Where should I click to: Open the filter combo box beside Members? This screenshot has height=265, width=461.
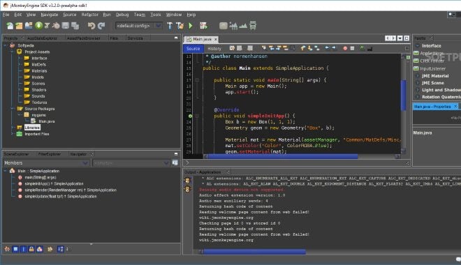(131, 163)
